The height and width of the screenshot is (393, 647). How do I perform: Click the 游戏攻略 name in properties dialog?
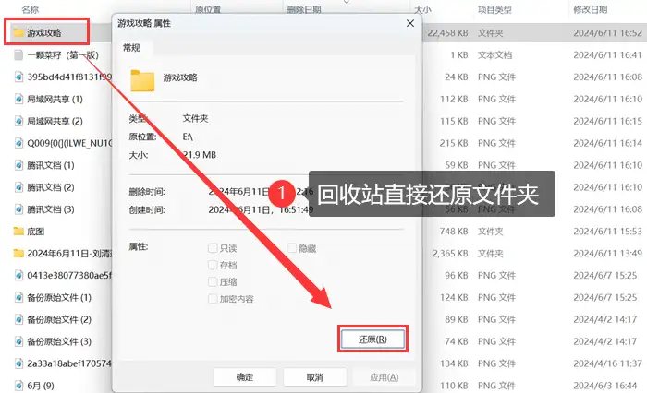click(x=180, y=77)
